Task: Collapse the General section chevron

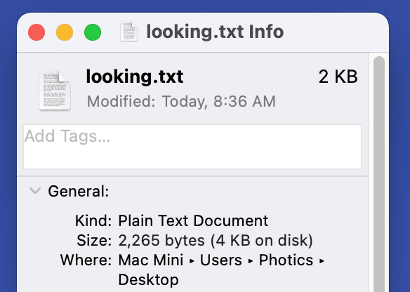Action: point(35,190)
